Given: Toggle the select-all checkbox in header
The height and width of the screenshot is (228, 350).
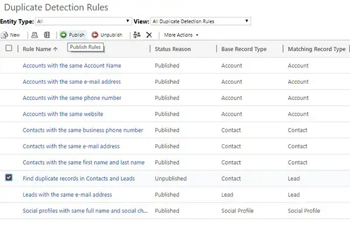Looking at the screenshot, I should pos(9,48).
